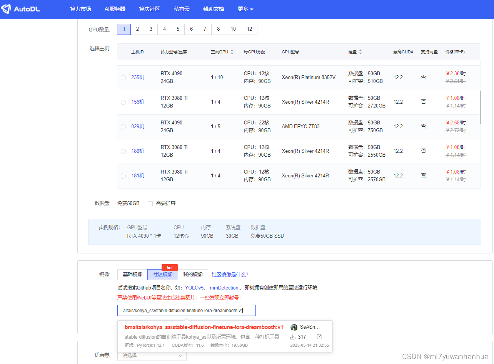Open 帮助文档 navigation item
Screen dimensions: 494x364
pyautogui.click(x=214, y=9)
